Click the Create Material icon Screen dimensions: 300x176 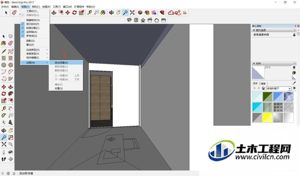coord(294,73)
